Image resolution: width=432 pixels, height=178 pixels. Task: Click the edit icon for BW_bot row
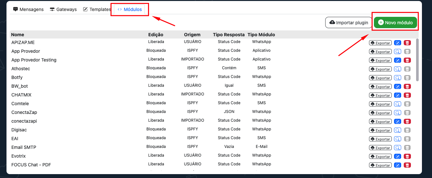398,86
